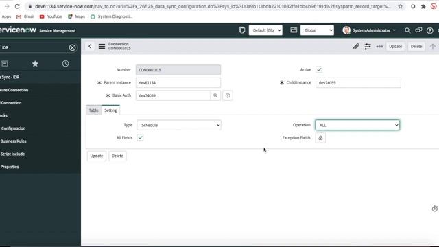
Task: Click the response time timer icon
Action: (x=434, y=209)
